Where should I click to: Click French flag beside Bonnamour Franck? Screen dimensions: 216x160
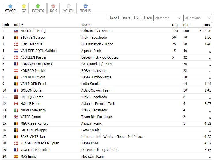[x=16, y=64]
